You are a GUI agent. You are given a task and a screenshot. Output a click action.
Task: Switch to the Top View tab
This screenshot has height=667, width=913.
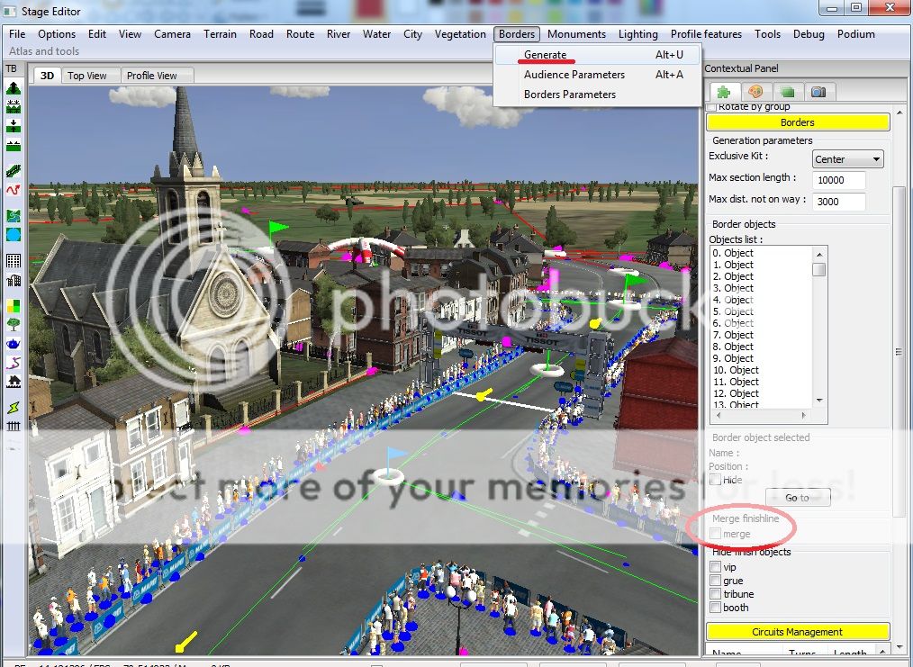[x=87, y=76]
